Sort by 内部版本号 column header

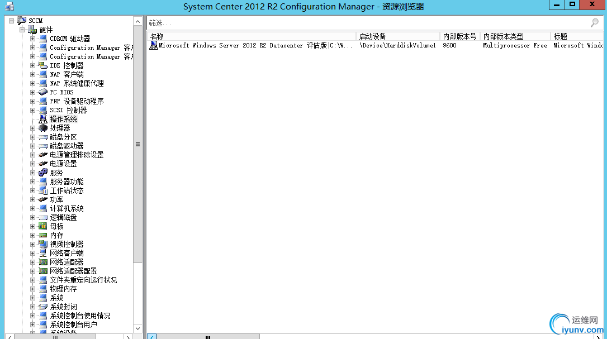460,36
